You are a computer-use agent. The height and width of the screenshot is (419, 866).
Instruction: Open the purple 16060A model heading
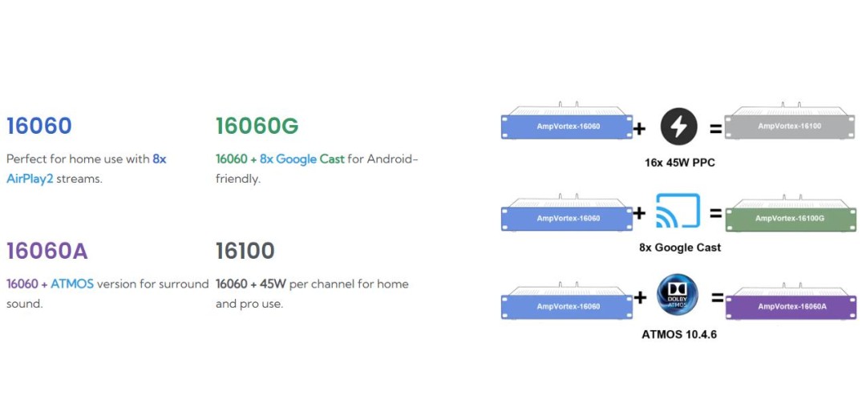tap(47, 251)
